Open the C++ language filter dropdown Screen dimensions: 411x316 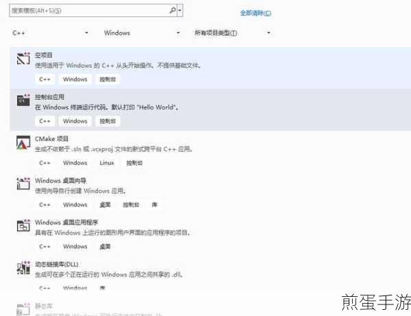point(50,33)
